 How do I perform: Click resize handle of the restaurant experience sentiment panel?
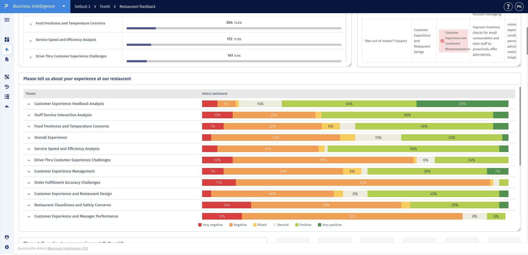pyautogui.click(x=519, y=229)
